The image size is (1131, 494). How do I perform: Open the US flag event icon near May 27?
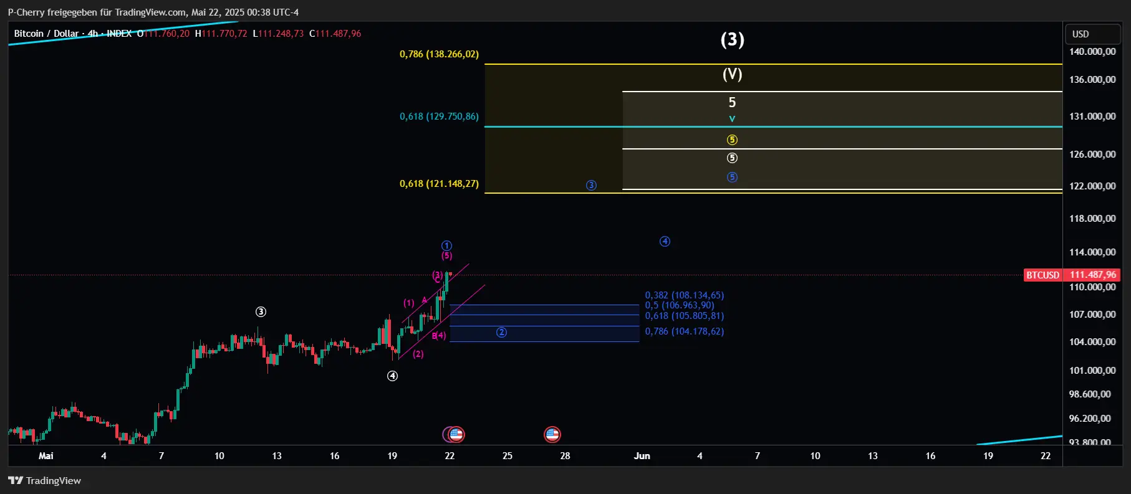552,434
